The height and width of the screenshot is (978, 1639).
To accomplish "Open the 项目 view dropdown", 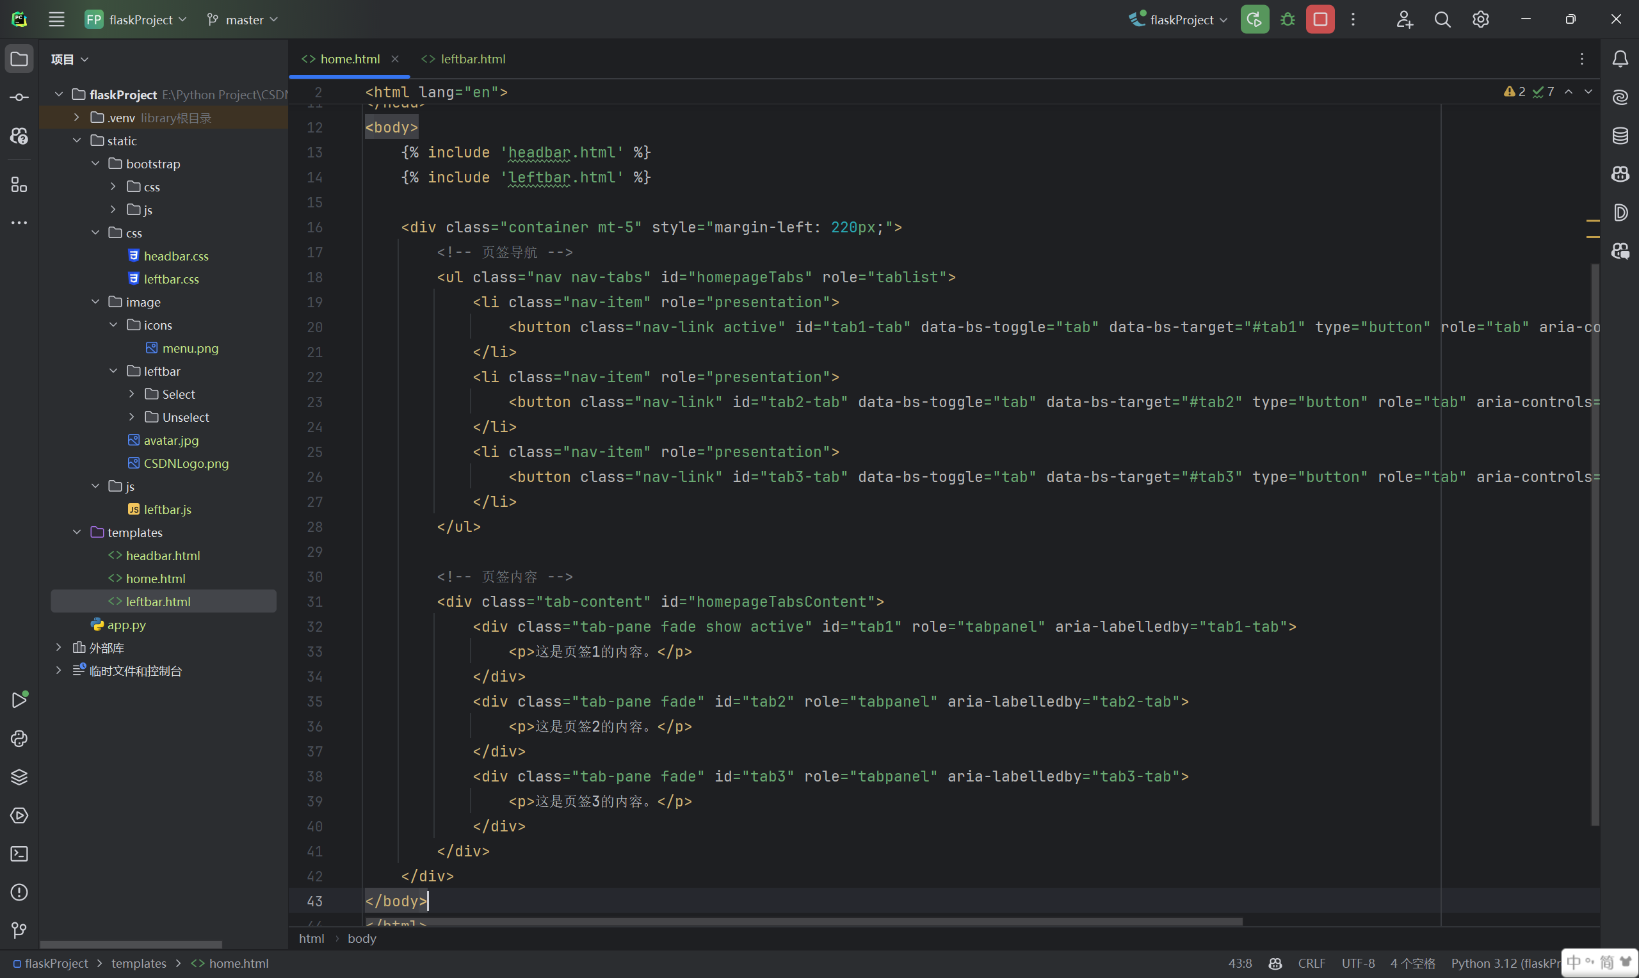I will [x=69, y=60].
